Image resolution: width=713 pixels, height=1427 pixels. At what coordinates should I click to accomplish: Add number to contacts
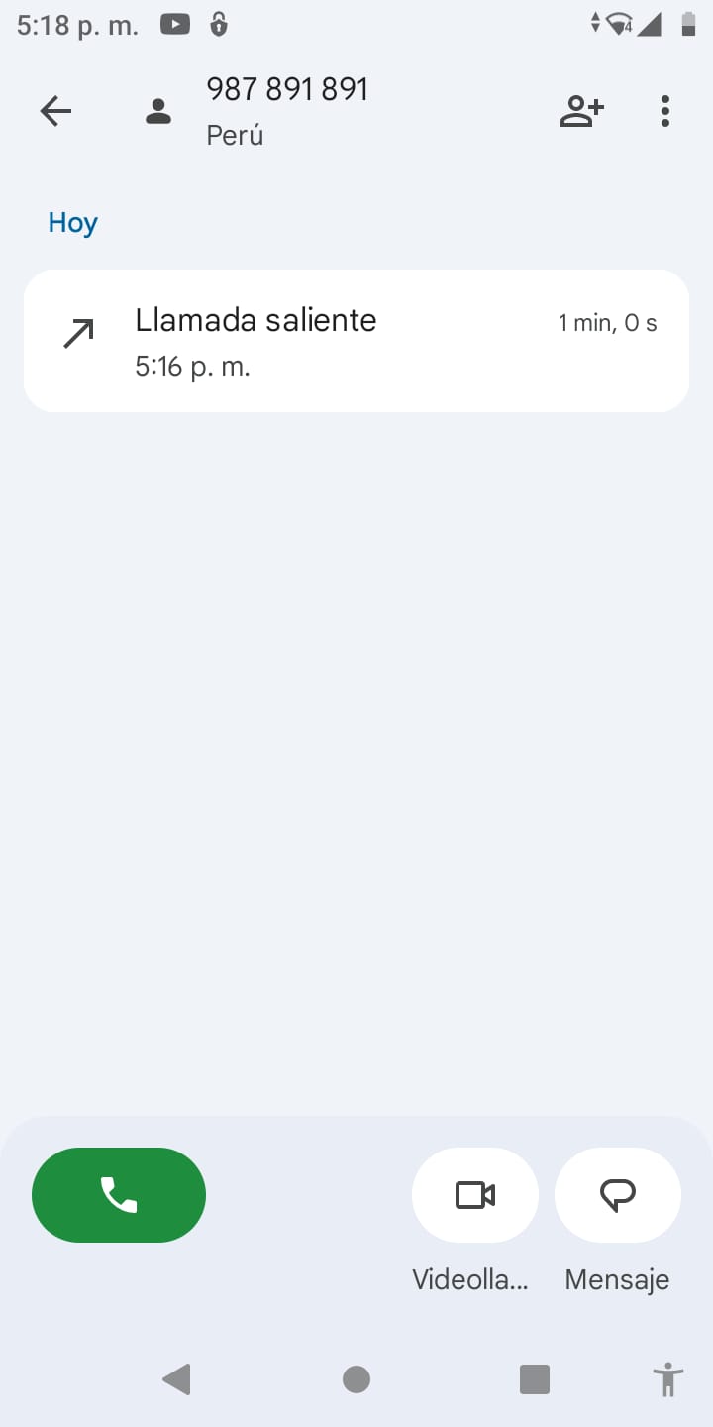pyautogui.click(x=581, y=111)
